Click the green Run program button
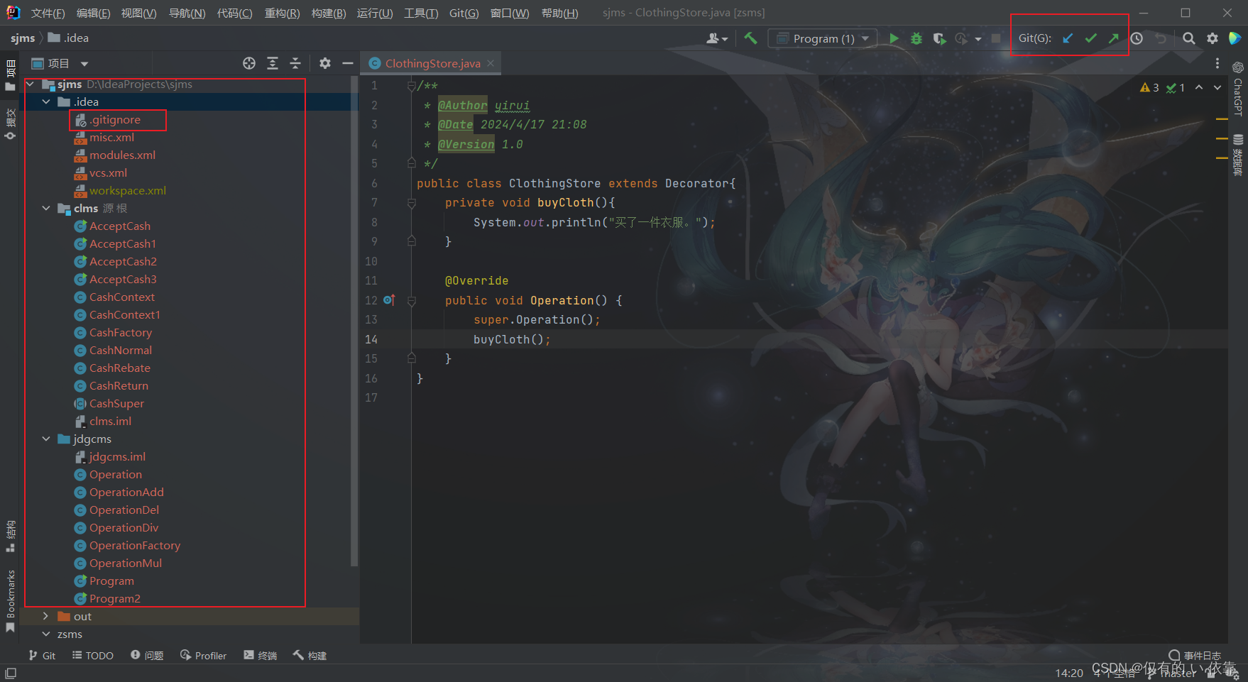The height and width of the screenshot is (682, 1248). click(894, 38)
